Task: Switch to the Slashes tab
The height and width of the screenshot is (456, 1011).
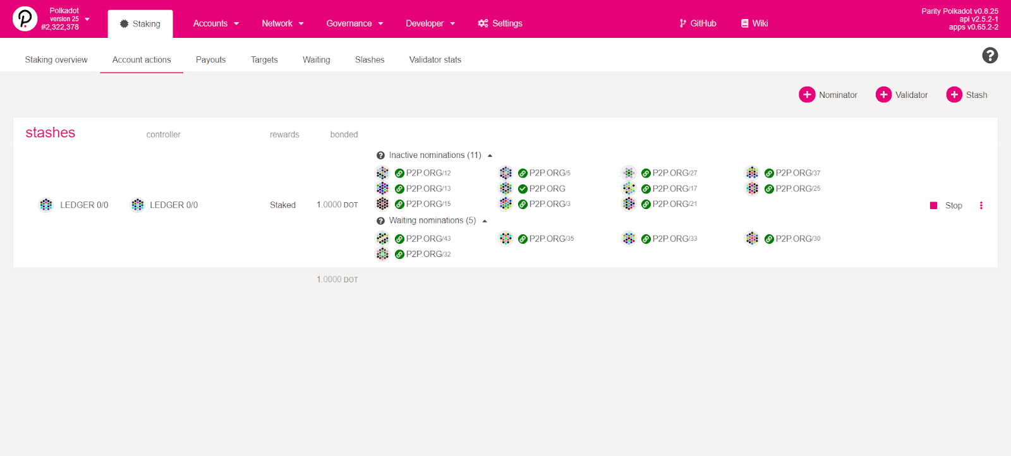Action: pyautogui.click(x=370, y=60)
